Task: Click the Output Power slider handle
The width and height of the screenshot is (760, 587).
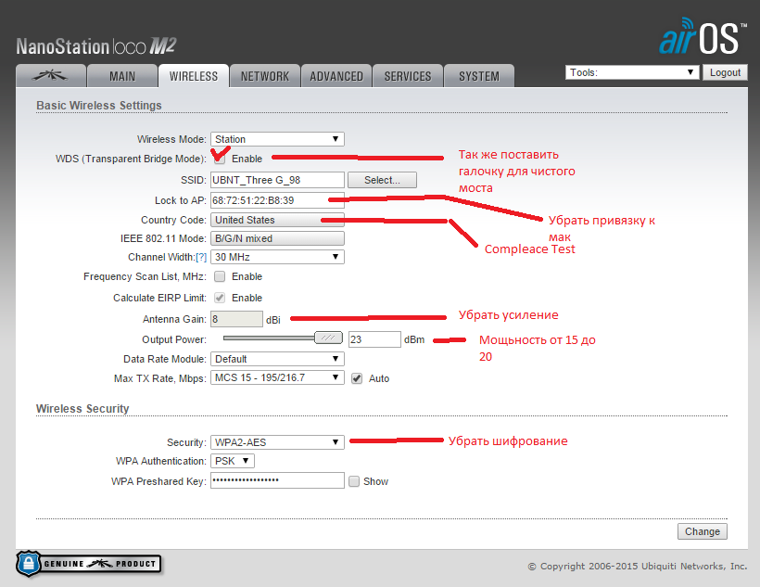Action: tap(328, 338)
